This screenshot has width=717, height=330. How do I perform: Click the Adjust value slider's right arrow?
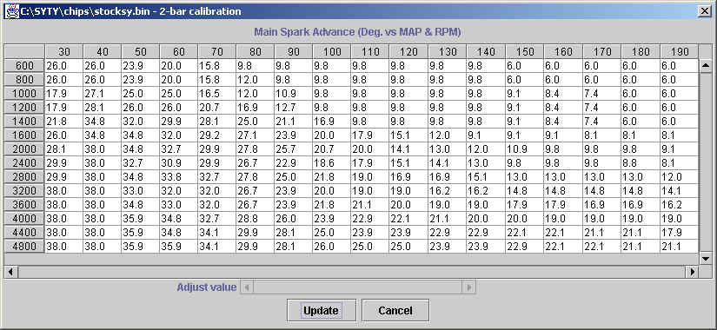tap(468, 287)
